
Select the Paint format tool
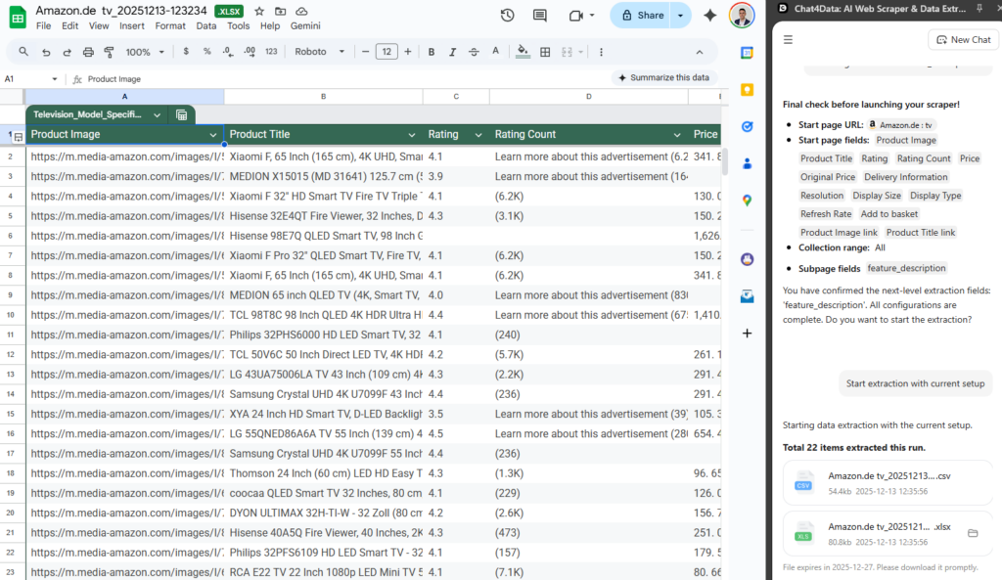pyautogui.click(x=109, y=52)
